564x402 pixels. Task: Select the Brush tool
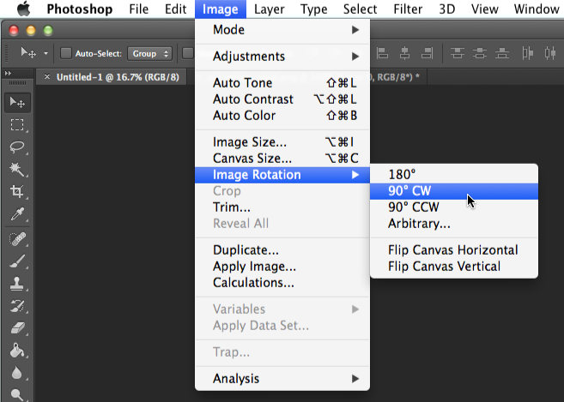(16, 261)
